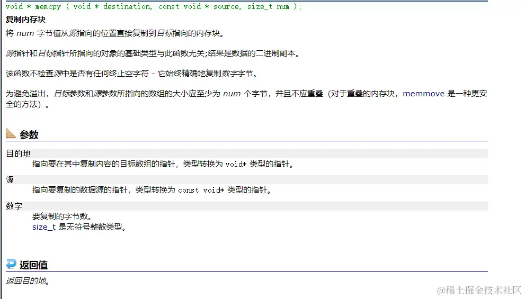Click the blue return arrow icon beside 返回值
Viewport: 525px width, 299px height.
pos(11,264)
